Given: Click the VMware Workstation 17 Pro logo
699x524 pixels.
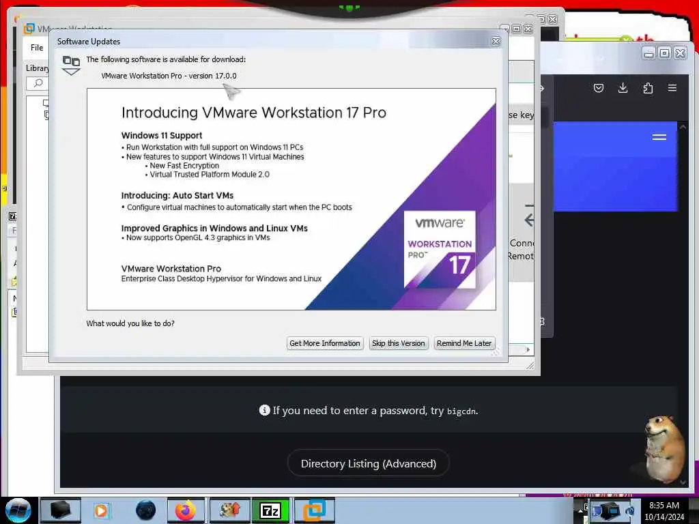Looking at the screenshot, I should point(440,250).
